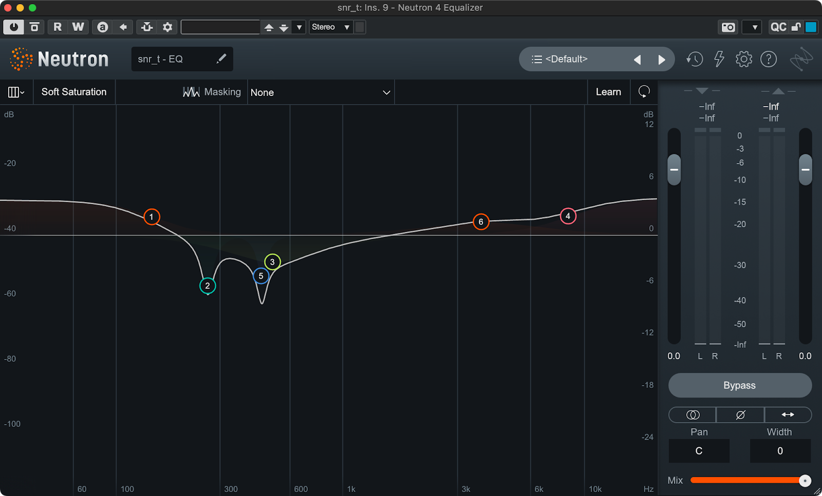Open the Stereo channel configuration dropdown
The width and height of the screenshot is (822, 496).
pyautogui.click(x=331, y=27)
